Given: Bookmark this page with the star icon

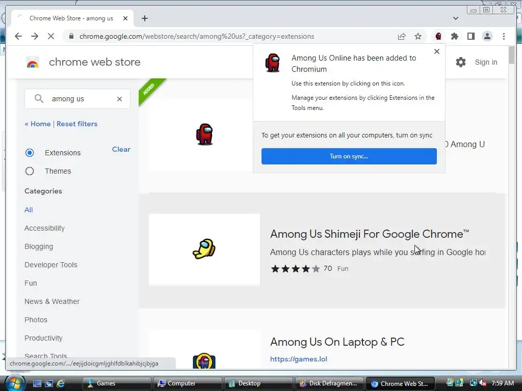Looking at the screenshot, I should [x=418, y=36].
